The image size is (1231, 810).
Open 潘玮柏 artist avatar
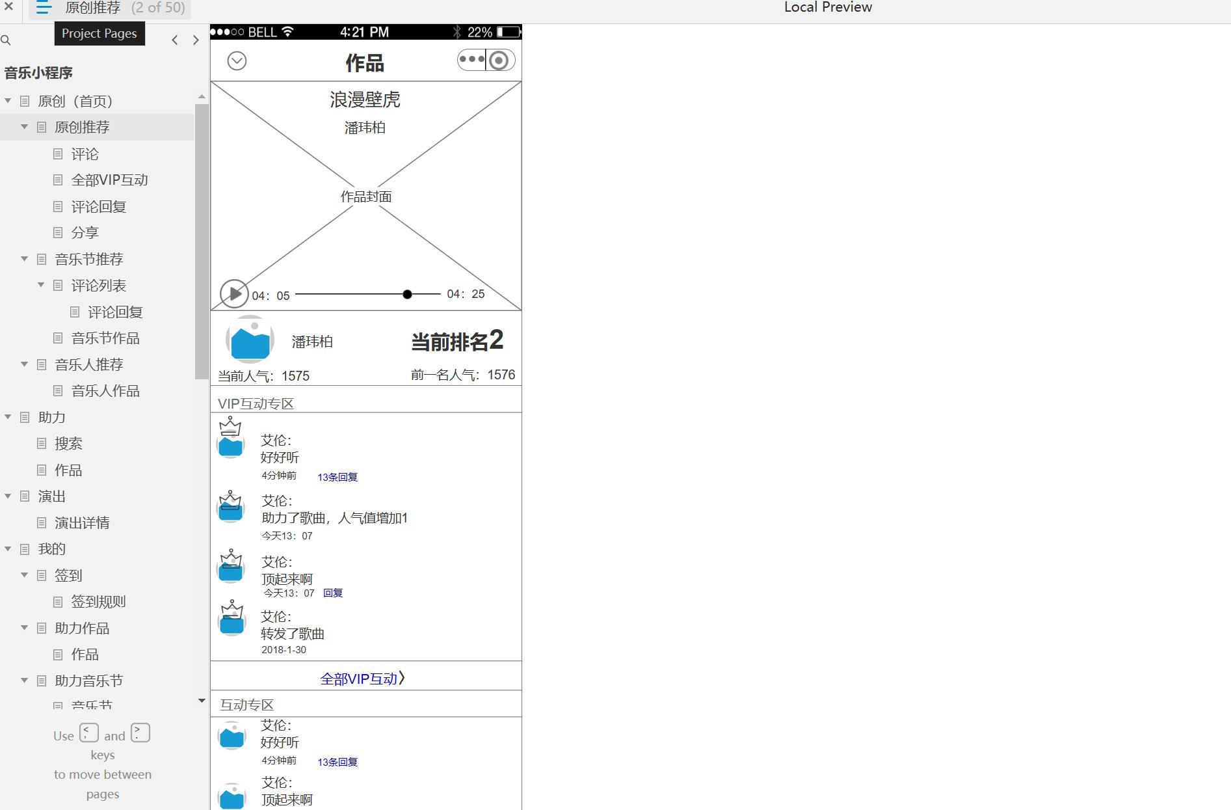[x=250, y=340]
